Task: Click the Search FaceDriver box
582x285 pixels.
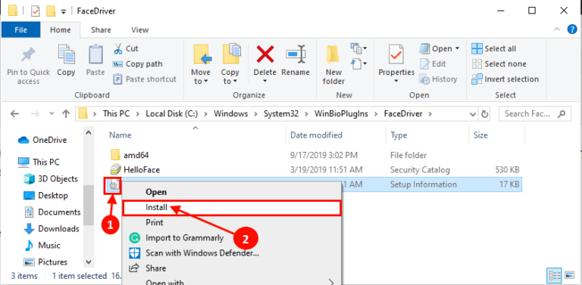Action: [x=534, y=113]
